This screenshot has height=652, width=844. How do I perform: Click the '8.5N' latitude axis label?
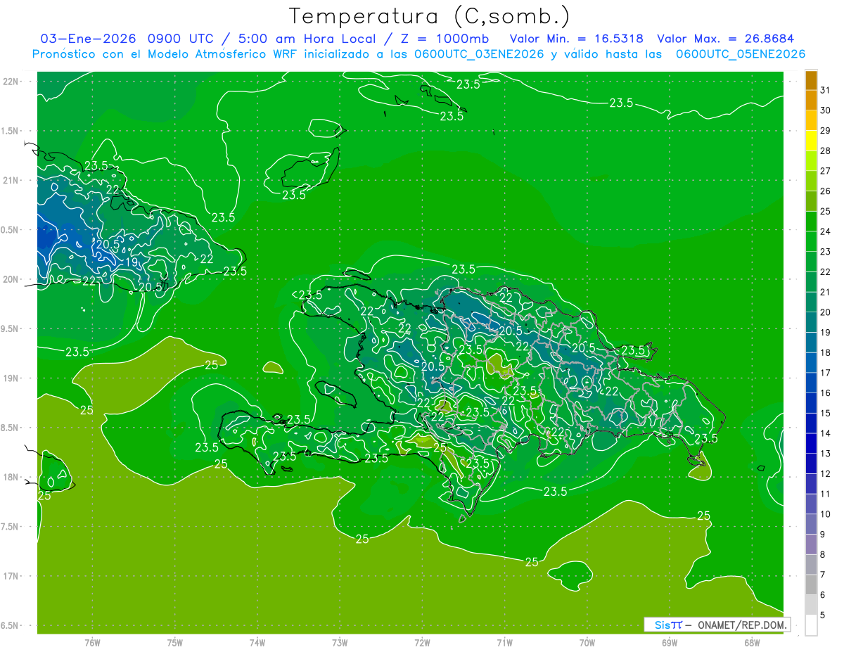10,428
